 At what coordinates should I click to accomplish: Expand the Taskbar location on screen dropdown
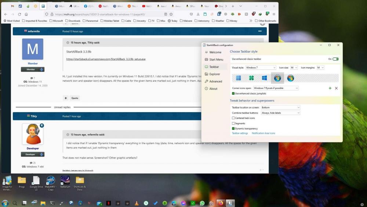click(280, 107)
